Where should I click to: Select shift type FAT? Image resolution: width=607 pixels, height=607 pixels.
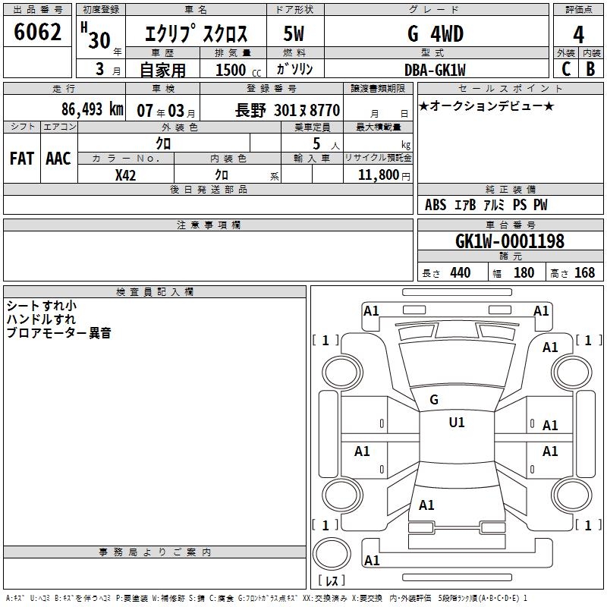point(22,159)
